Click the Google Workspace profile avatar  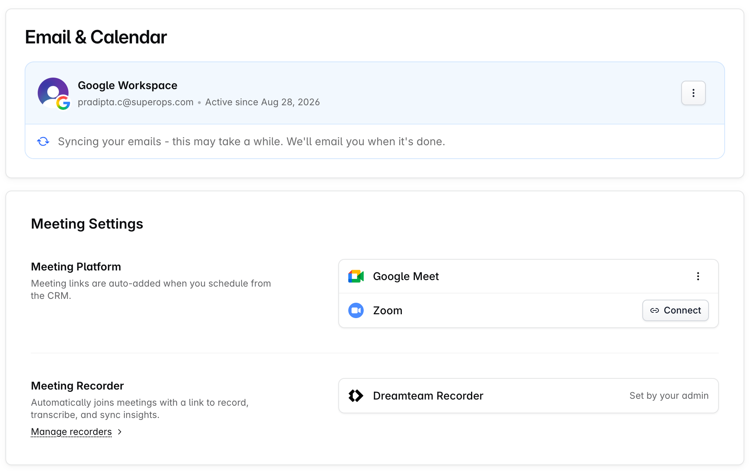[x=53, y=93]
